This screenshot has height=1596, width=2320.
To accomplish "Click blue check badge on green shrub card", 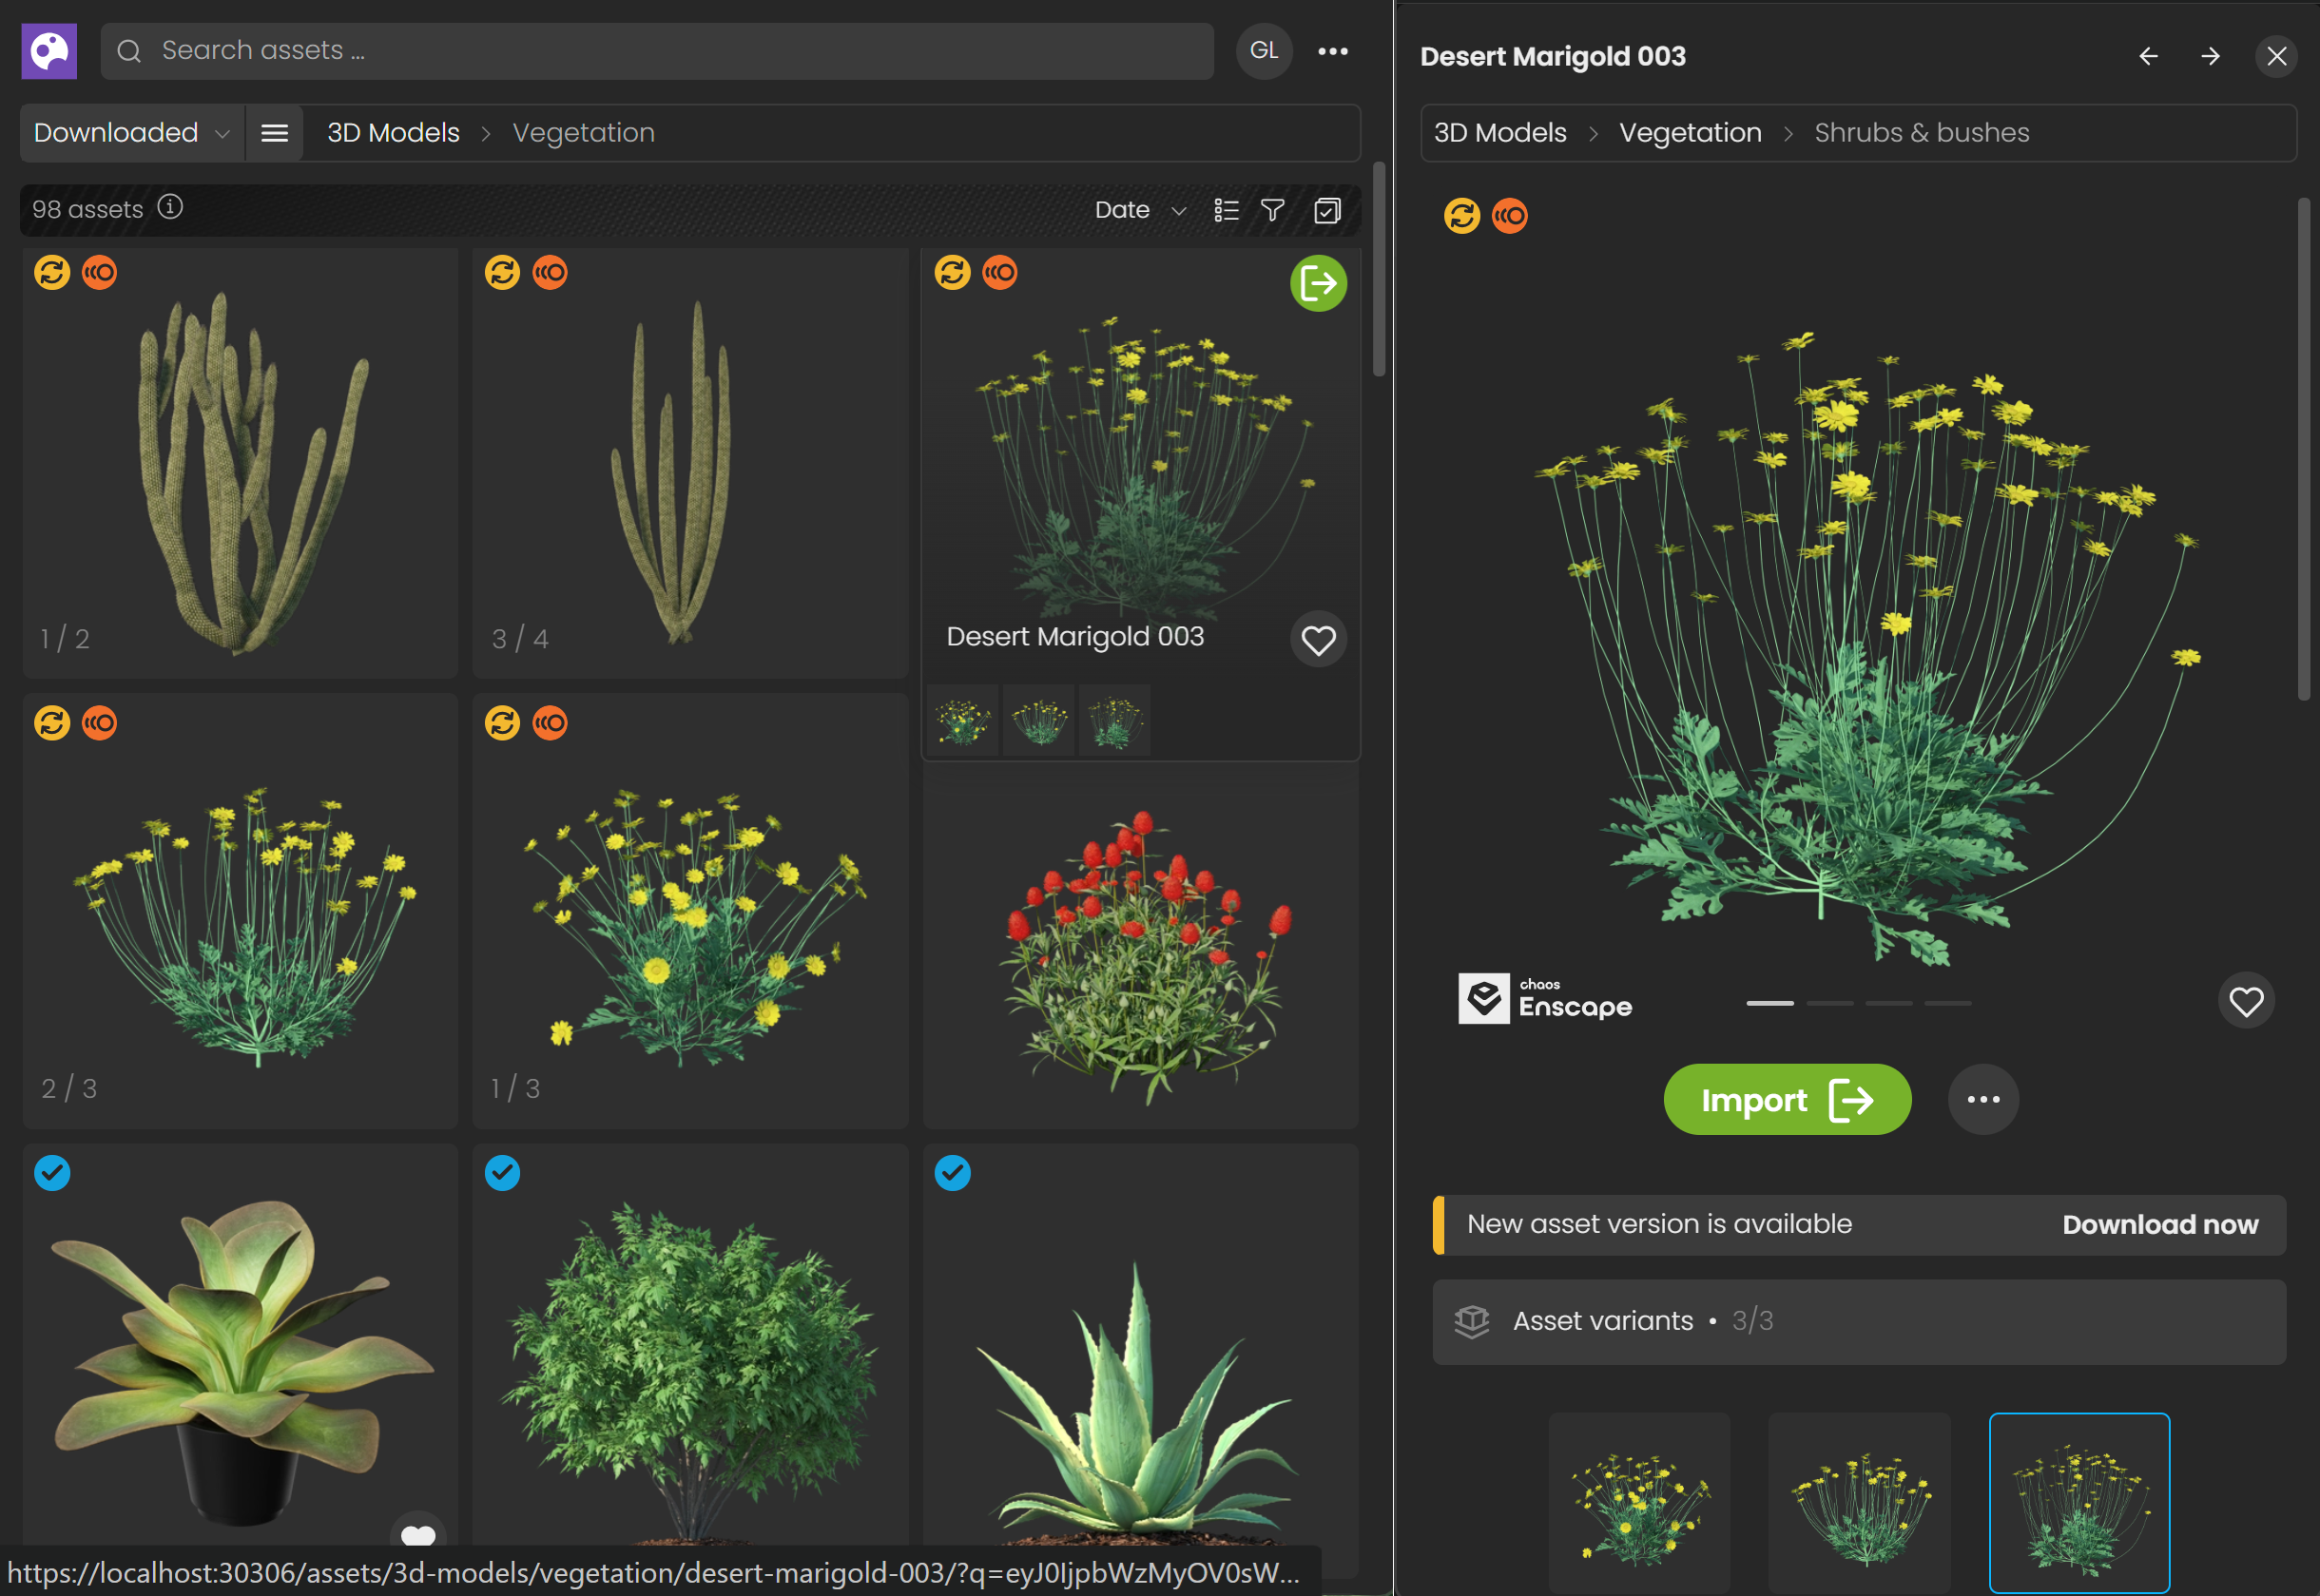I will click(502, 1172).
